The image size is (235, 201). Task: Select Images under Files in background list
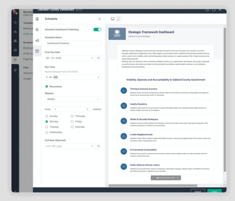tap(27, 79)
